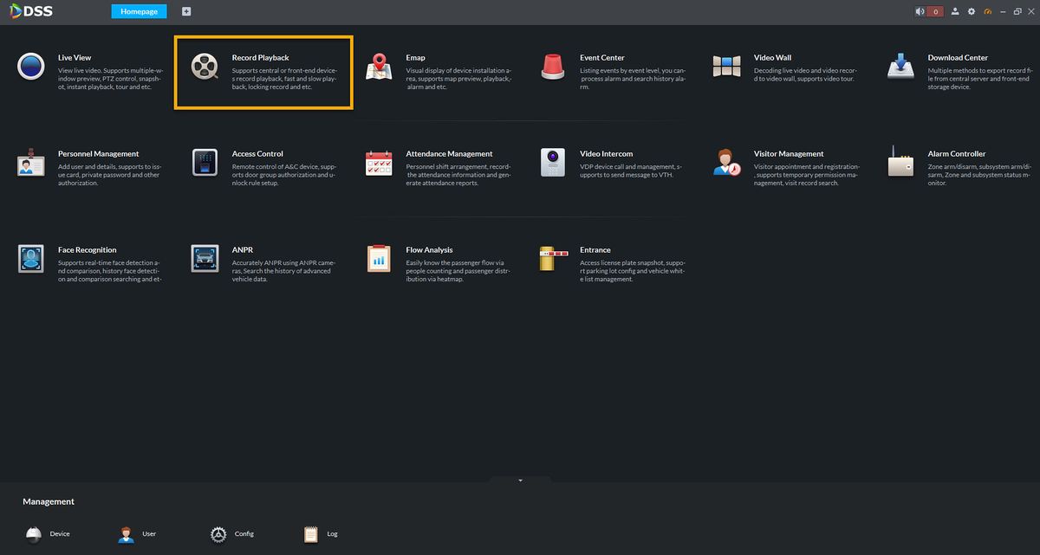Screen dimensions: 1040x555
Task: Open Face Recognition module icon
Action: (x=31, y=258)
